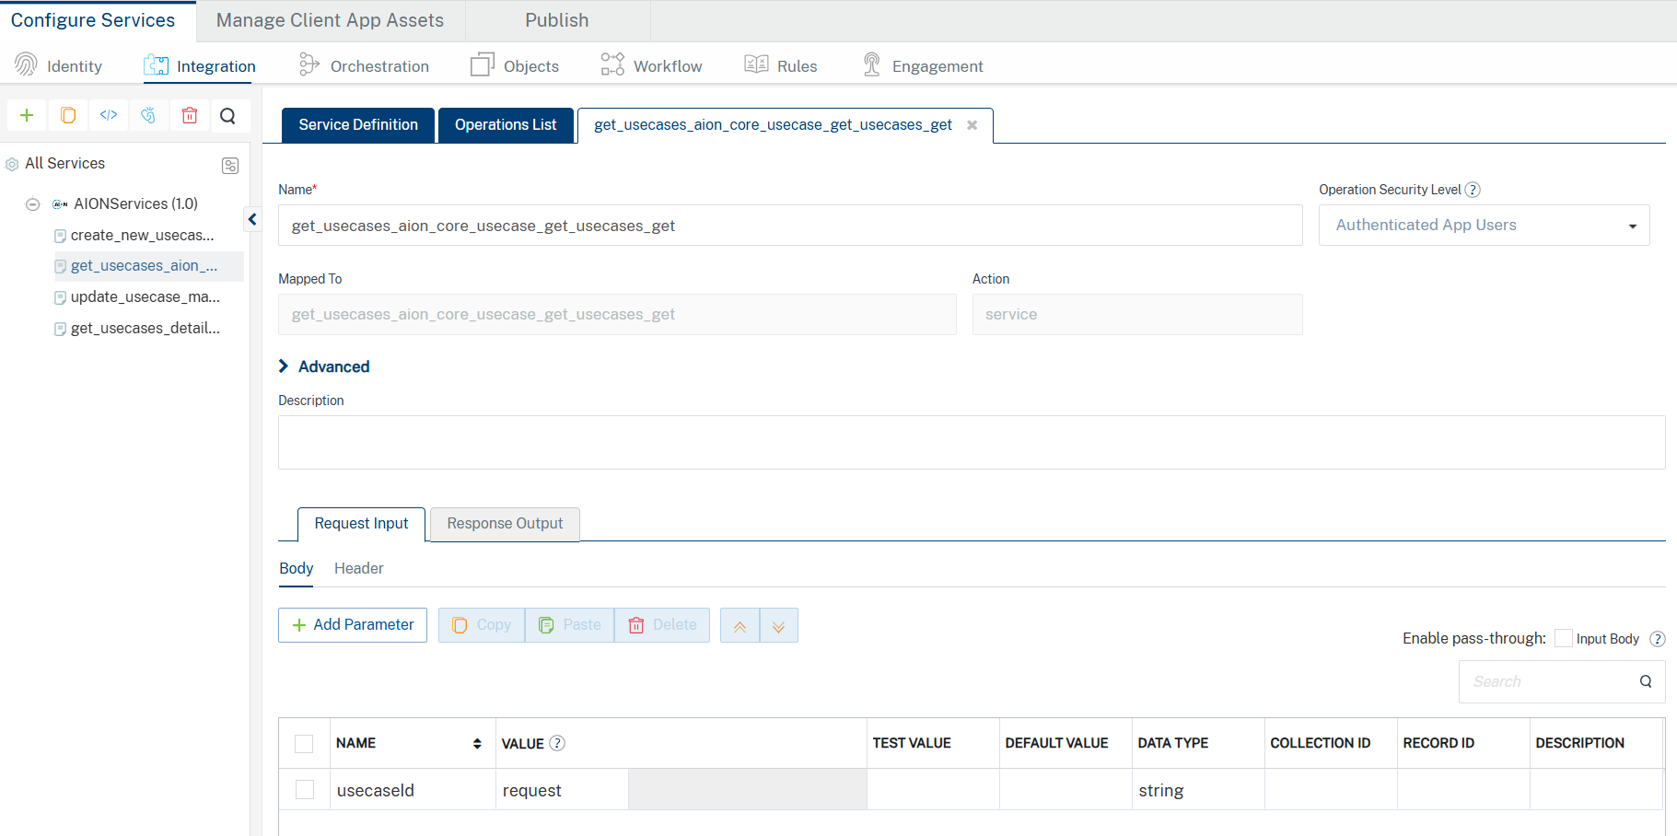This screenshot has height=836, width=1677.
Task: Click the Mapped To field
Action: click(x=617, y=315)
